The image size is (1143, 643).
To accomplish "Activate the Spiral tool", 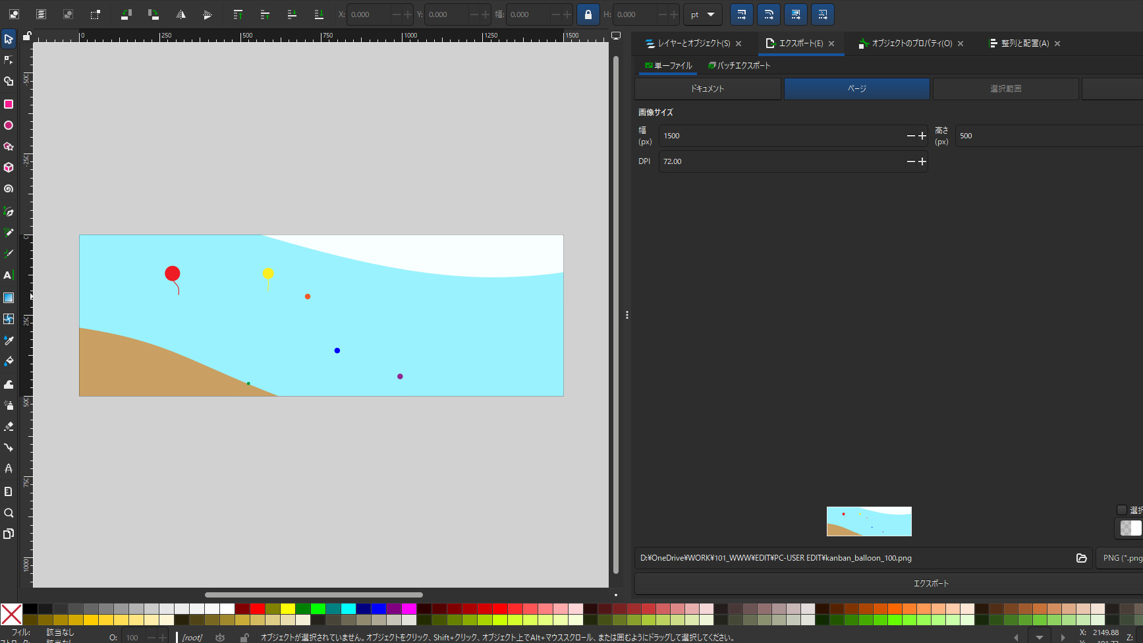I will pyautogui.click(x=9, y=189).
